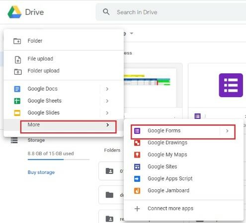Choose Folder upload from menu
Screen dimensions: 246x223
point(64,71)
